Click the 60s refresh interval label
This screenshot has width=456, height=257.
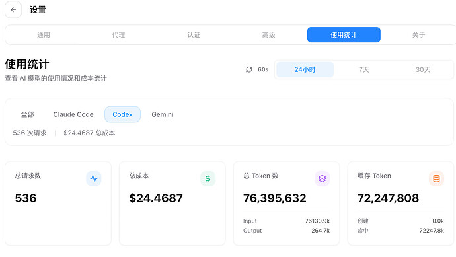[x=263, y=69]
